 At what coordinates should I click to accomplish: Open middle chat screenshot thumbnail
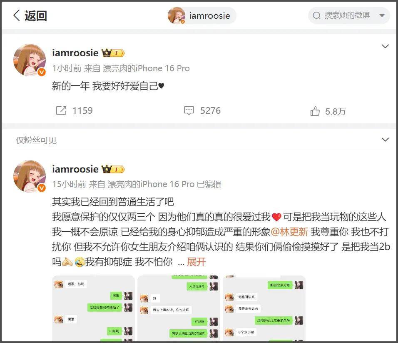coord(179,308)
